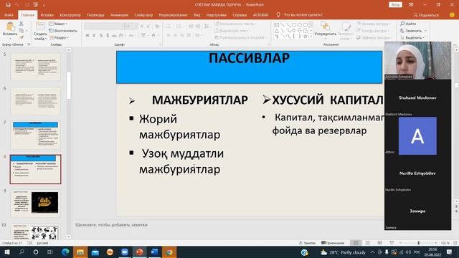Viewport: 459px width, 258px height.
Task: Toggle Notes (Заметки) pane in status bar
Action: 308,243
